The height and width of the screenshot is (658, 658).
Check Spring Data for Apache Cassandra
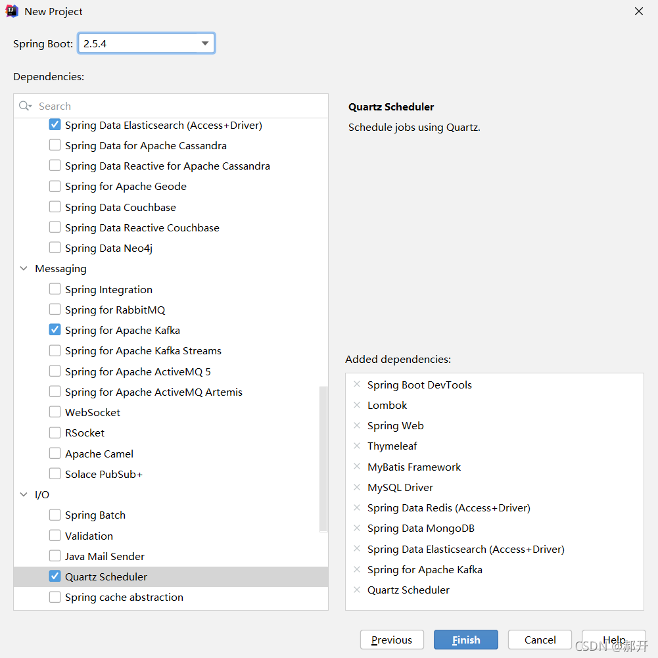tap(55, 145)
